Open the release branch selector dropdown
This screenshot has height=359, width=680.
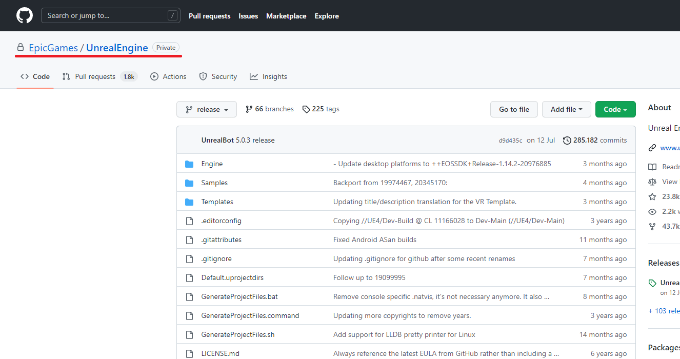point(207,109)
